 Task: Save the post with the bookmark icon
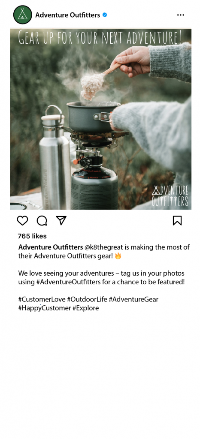pyautogui.click(x=177, y=221)
